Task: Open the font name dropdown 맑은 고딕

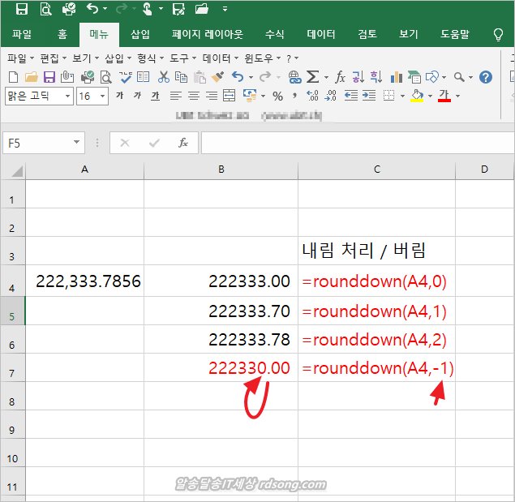Action: click(x=65, y=96)
